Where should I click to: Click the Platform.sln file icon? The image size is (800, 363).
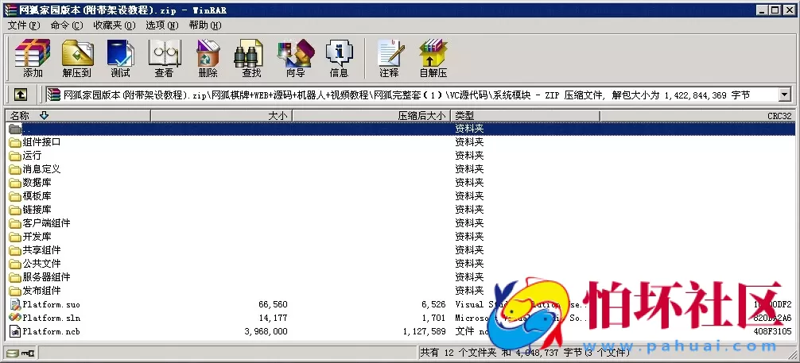15,318
